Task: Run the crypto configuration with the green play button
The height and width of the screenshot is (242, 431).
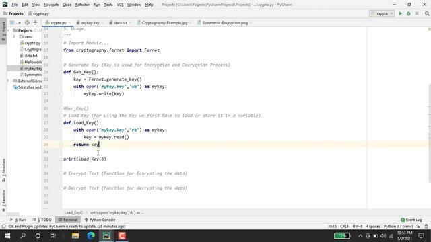Action: click(x=400, y=13)
